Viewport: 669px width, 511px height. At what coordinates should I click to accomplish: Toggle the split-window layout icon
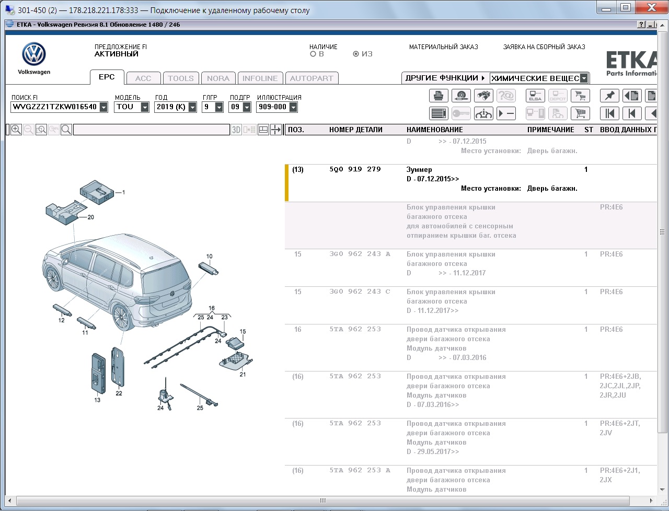263,130
